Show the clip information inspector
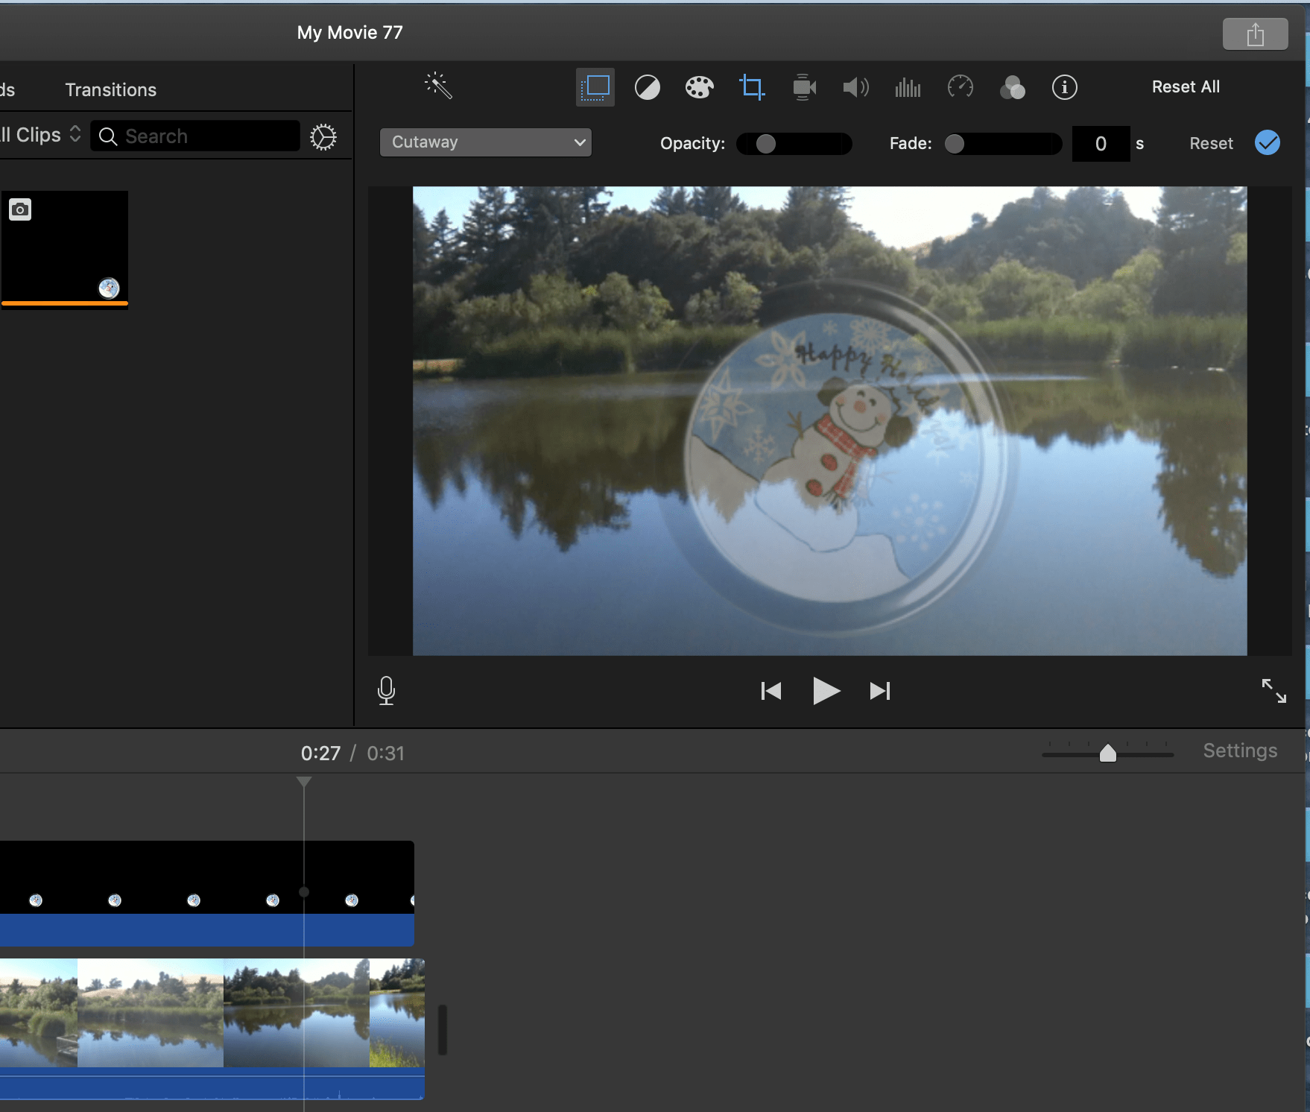The width and height of the screenshot is (1310, 1112). click(x=1064, y=87)
